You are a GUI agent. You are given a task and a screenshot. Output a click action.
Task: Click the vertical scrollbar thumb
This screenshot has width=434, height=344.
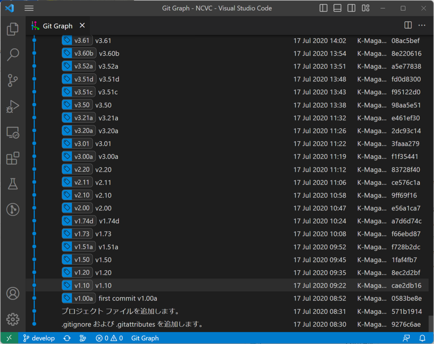coord(431,324)
